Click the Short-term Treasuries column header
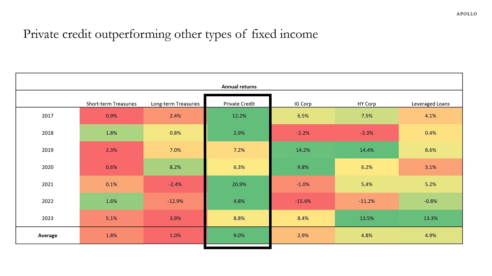This screenshot has width=492, height=276. [111, 104]
